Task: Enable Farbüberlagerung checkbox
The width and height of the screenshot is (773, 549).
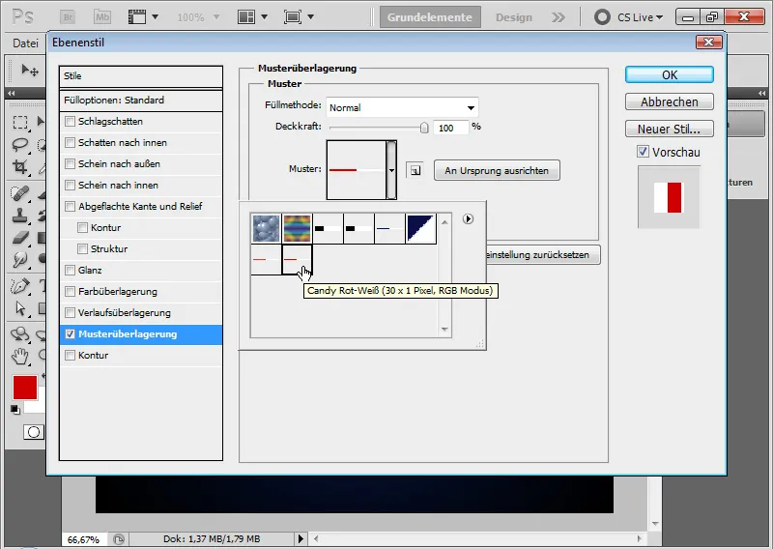Action: (70, 292)
